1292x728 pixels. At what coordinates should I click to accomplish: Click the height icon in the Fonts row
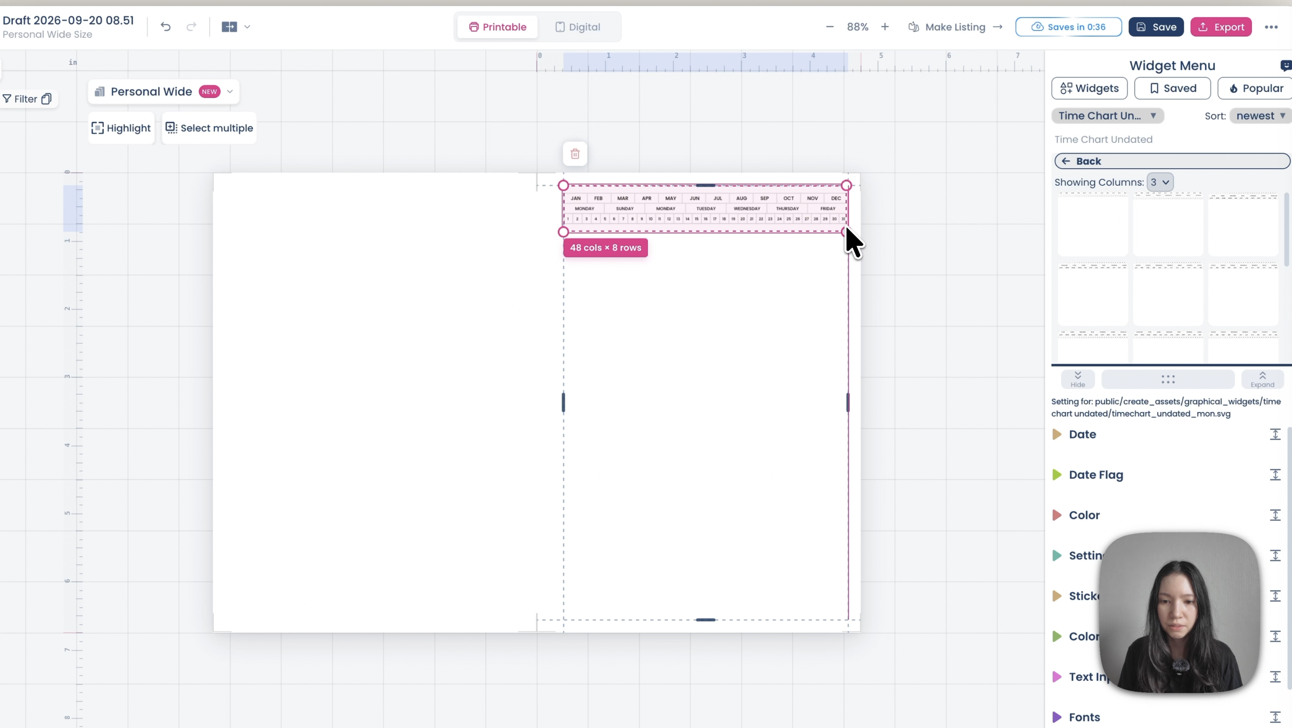click(x=1275, y=717)
